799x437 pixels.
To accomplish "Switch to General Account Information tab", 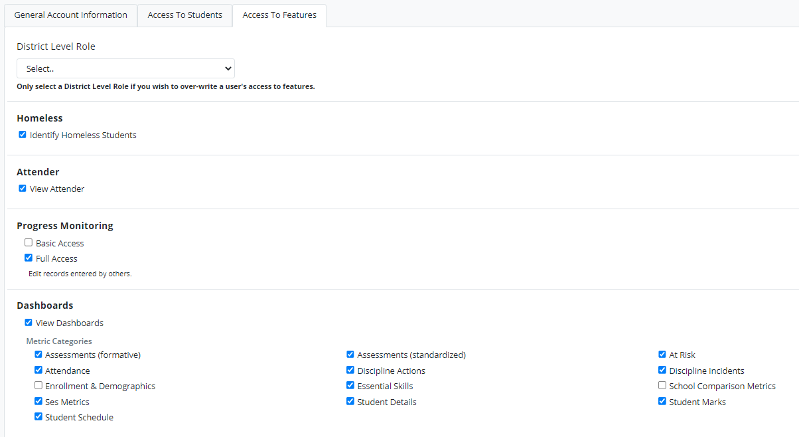I will tap(70, 15).
